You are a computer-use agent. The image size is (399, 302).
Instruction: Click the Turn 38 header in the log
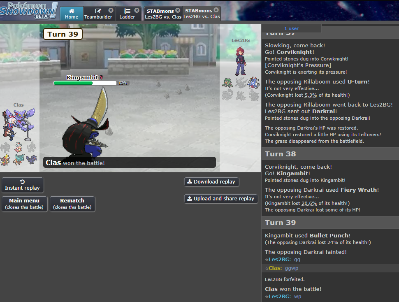click(330, 154)
